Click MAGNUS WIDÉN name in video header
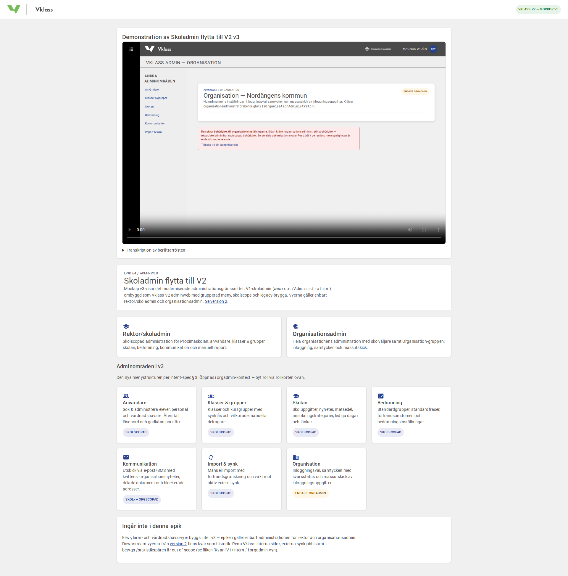The width and height of the screenshot is (568, 576). click(x=414, y=49)
